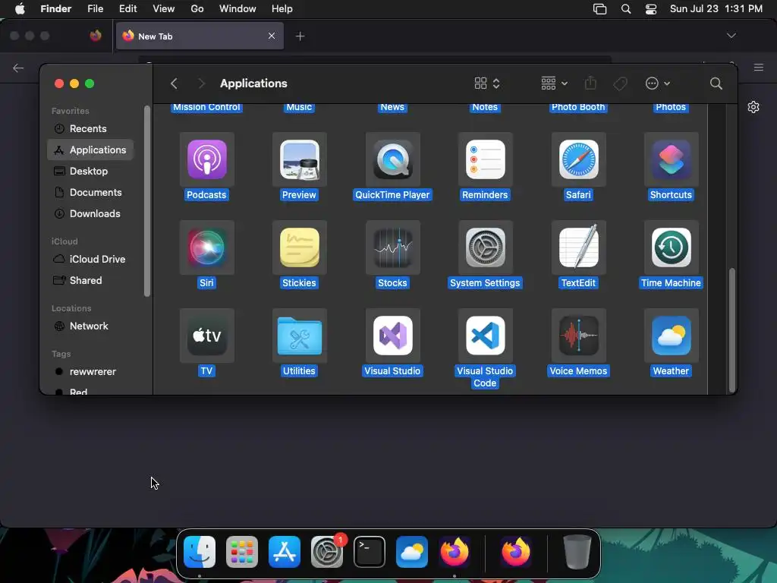Click the Firefox back arrow button
777x583 pixels.
tap(18, 68)
